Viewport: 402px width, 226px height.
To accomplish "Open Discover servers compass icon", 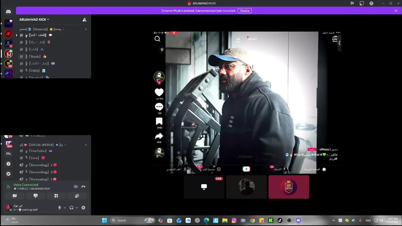I will pyautogui.click(x=8, y=174).
